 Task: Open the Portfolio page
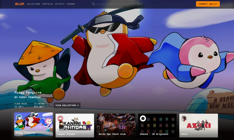point(47,4)
